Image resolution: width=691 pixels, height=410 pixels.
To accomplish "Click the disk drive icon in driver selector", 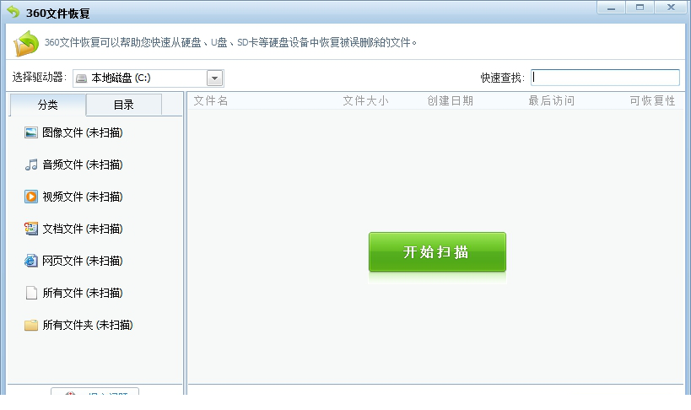I will pyautogui.click(x=82, y=78).
